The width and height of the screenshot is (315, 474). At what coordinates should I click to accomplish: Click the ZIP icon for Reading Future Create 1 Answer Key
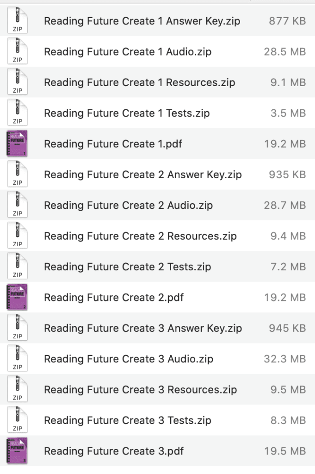17,21
